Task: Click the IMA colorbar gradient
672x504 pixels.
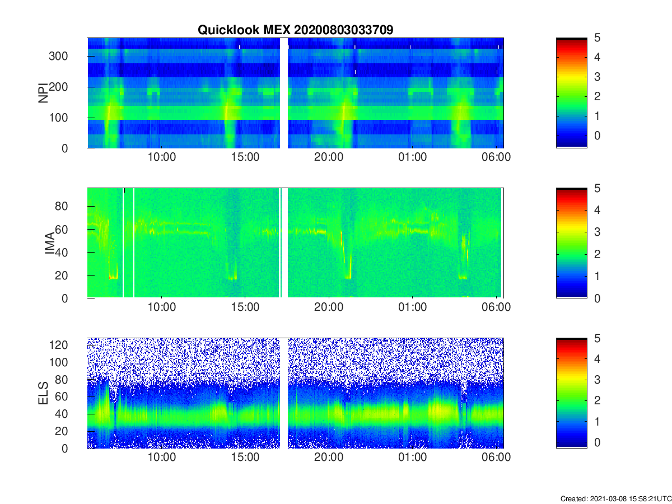Action: tap(571, 243)
